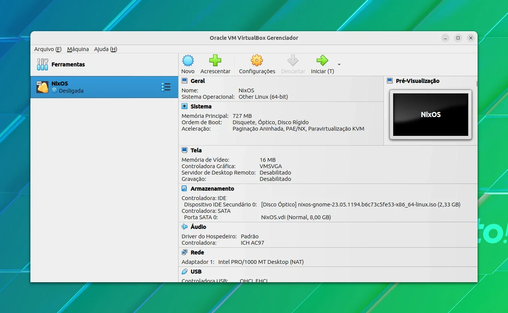Click the Geral section heading

pyautogui.click(x=198, y=81)
